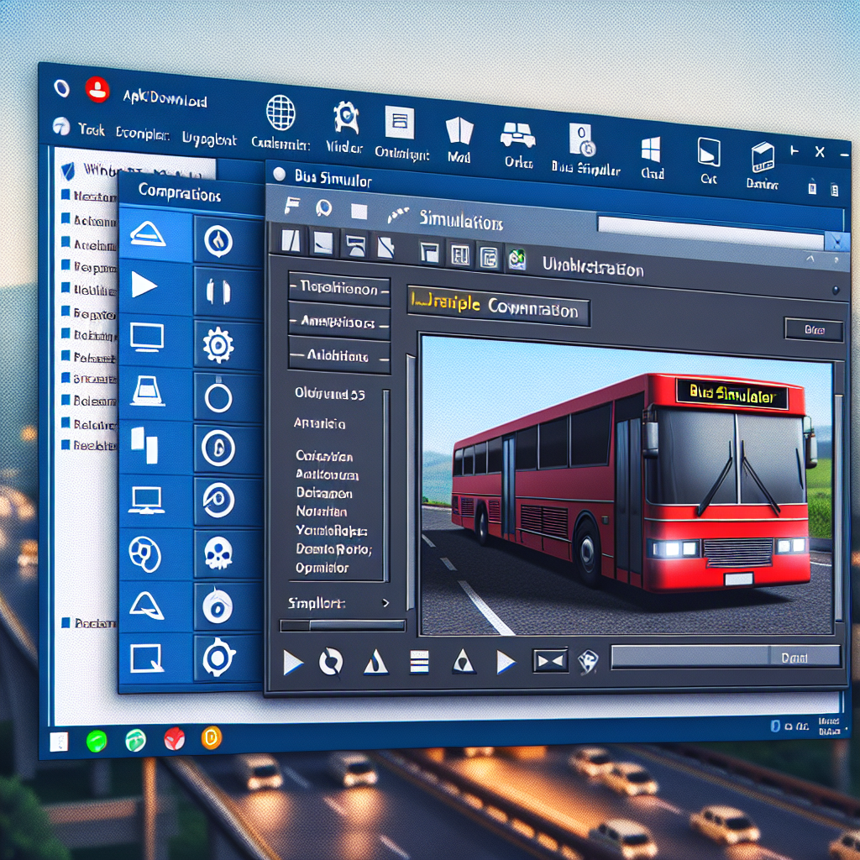The height and width of the screenshot is (860, 860).
Task: Launch the Bus Simulator toolbar icon
Action: 583,140
